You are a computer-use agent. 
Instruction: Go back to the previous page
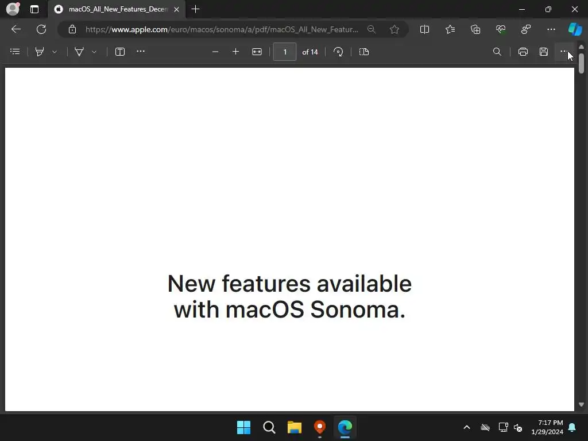(x=16, y=29)
